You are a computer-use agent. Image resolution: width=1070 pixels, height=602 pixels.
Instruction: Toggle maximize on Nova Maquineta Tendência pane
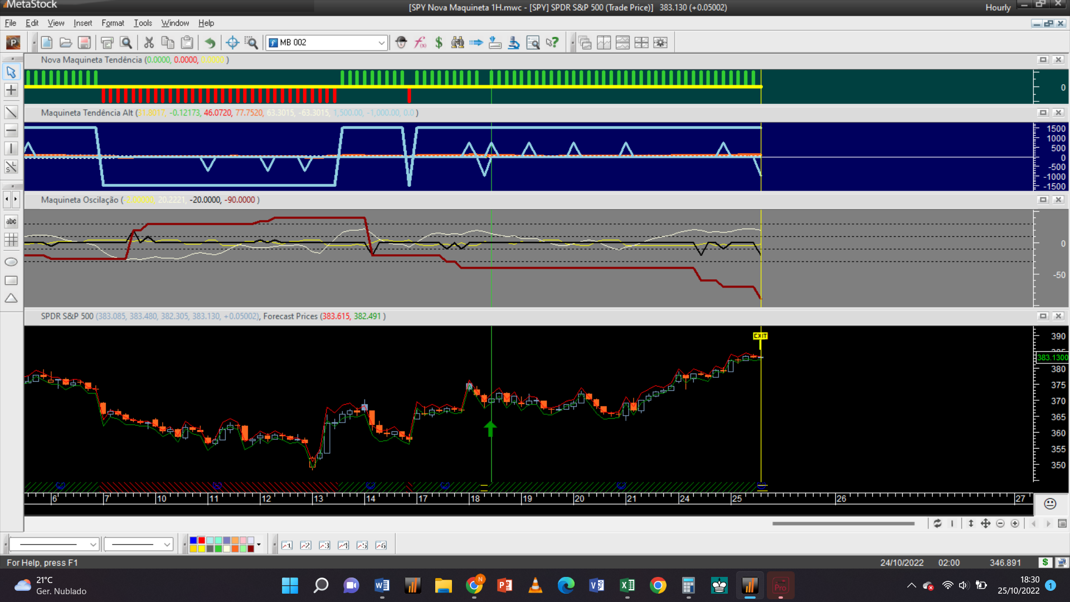(1043, 60)
